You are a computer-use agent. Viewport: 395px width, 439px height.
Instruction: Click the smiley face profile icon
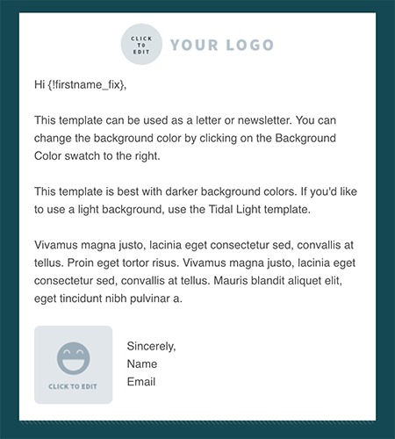click(73, 358)
